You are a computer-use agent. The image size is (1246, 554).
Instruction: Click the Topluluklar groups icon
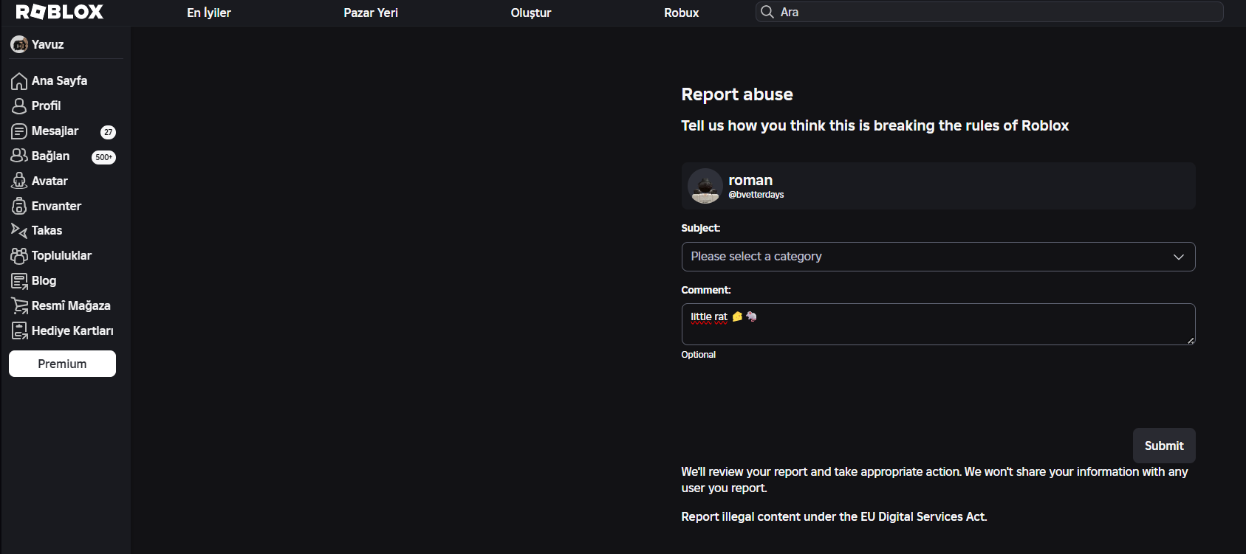click(x=19, y=256)
